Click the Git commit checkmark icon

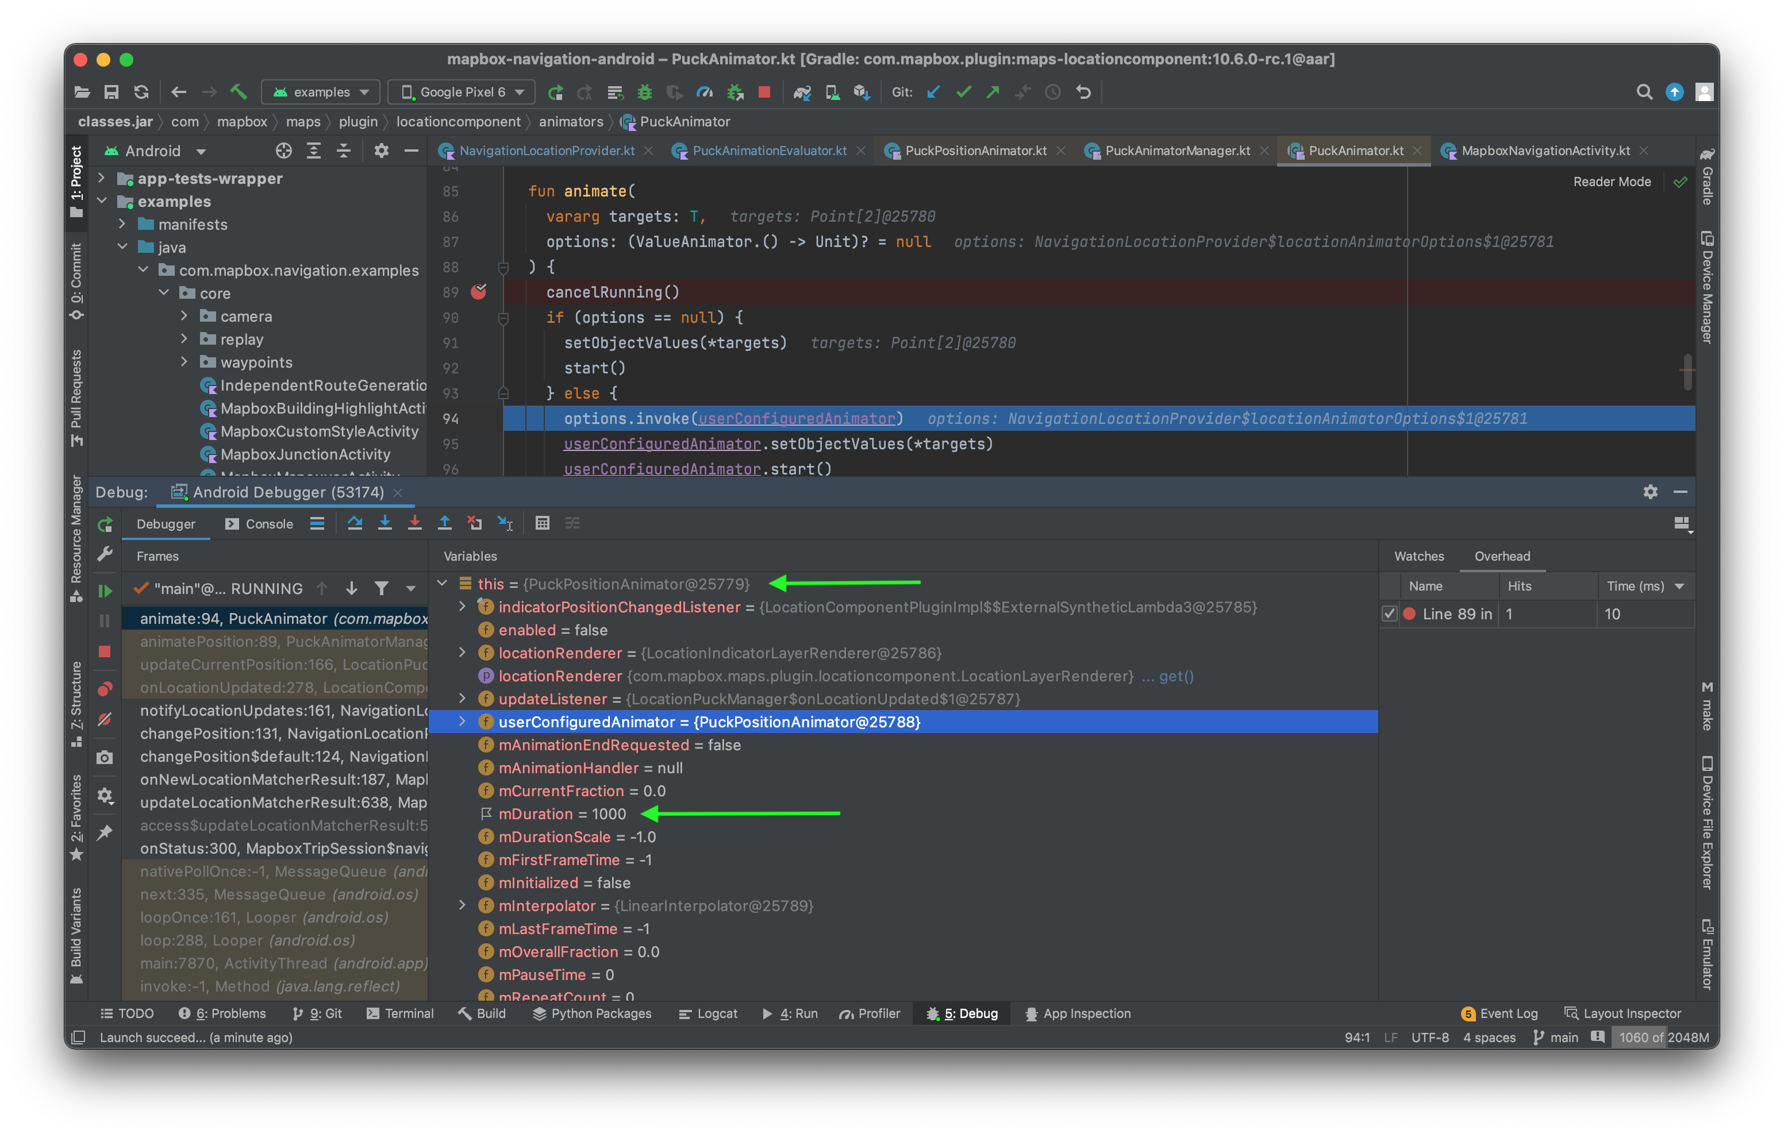click(963, 92)
